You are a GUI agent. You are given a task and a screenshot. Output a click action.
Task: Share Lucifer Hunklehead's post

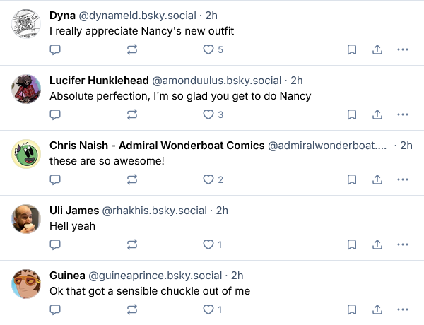coord(377,114)
